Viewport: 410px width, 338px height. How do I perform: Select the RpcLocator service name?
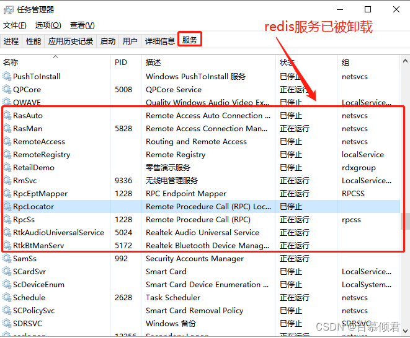pos(33,207)
